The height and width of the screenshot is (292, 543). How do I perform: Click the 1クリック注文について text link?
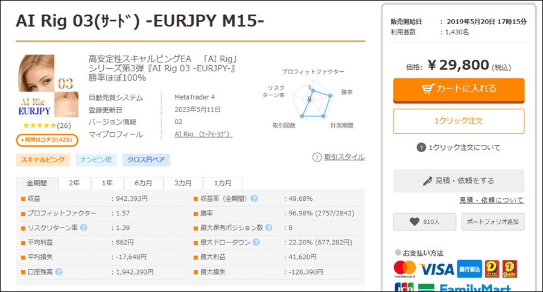coord(465,148)
